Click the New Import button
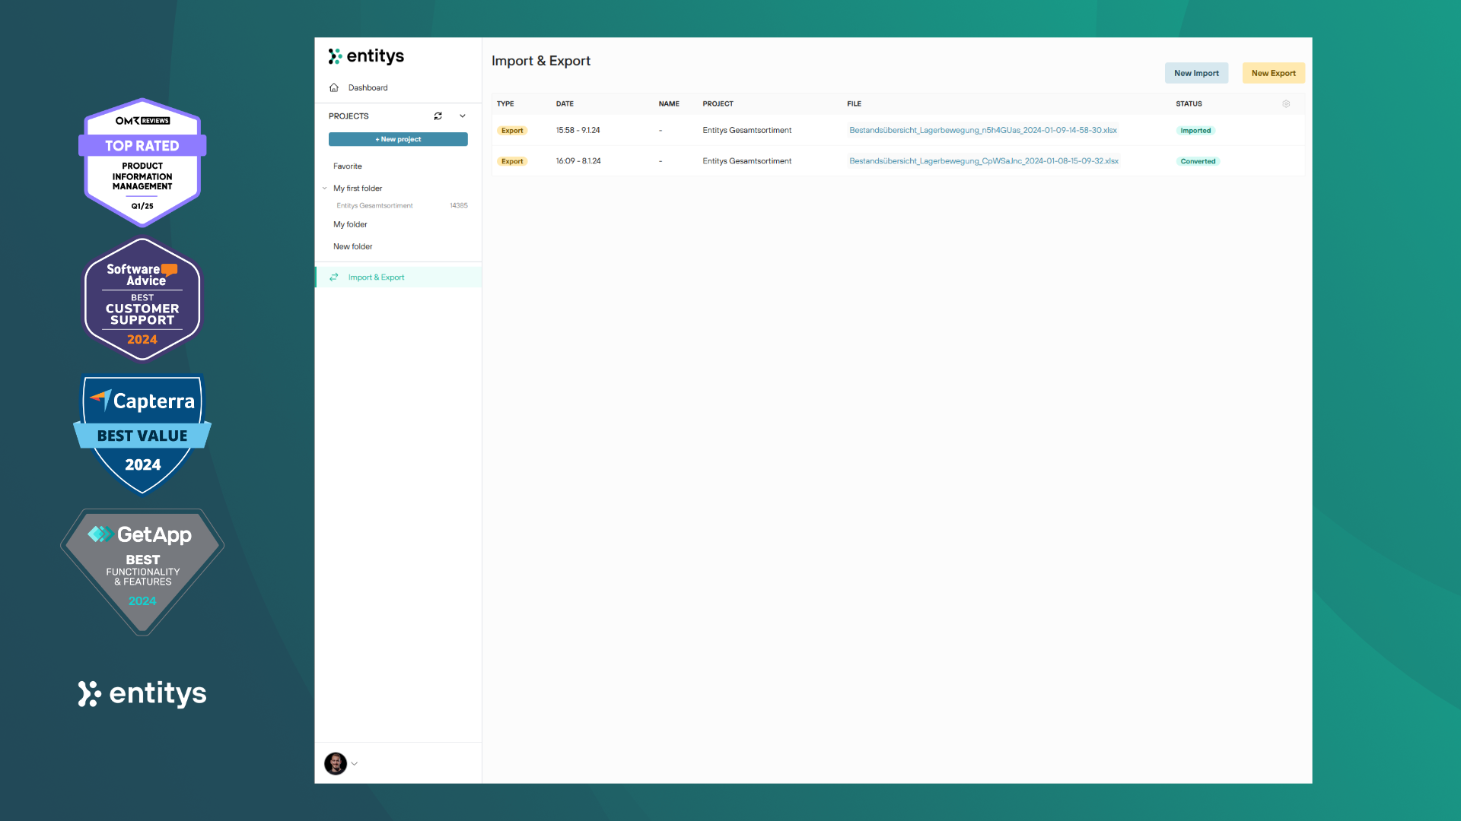1461x821 pixels. [1195, 73]
